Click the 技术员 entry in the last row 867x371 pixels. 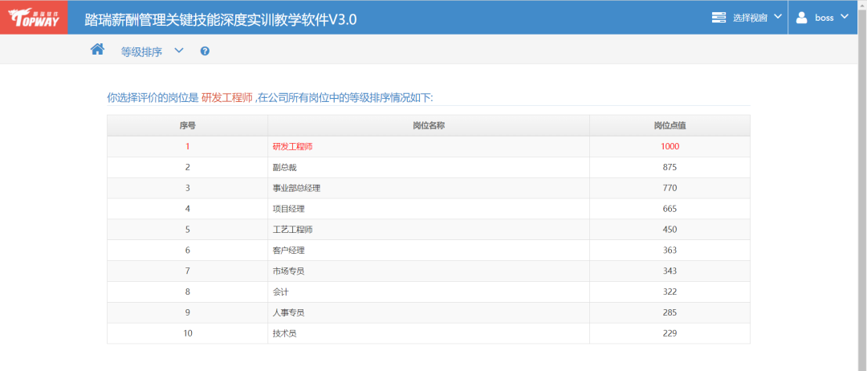coord(285,333)
